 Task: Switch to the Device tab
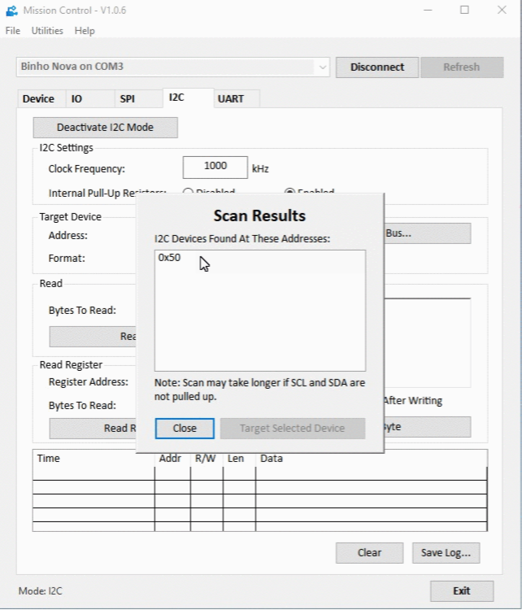click(x=38, y=98)
